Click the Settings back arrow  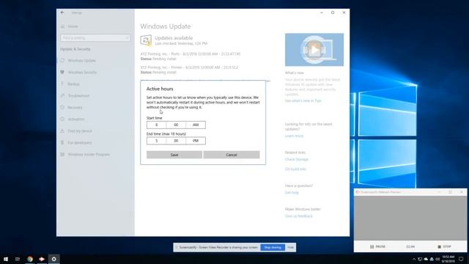[x=62, y=12]
